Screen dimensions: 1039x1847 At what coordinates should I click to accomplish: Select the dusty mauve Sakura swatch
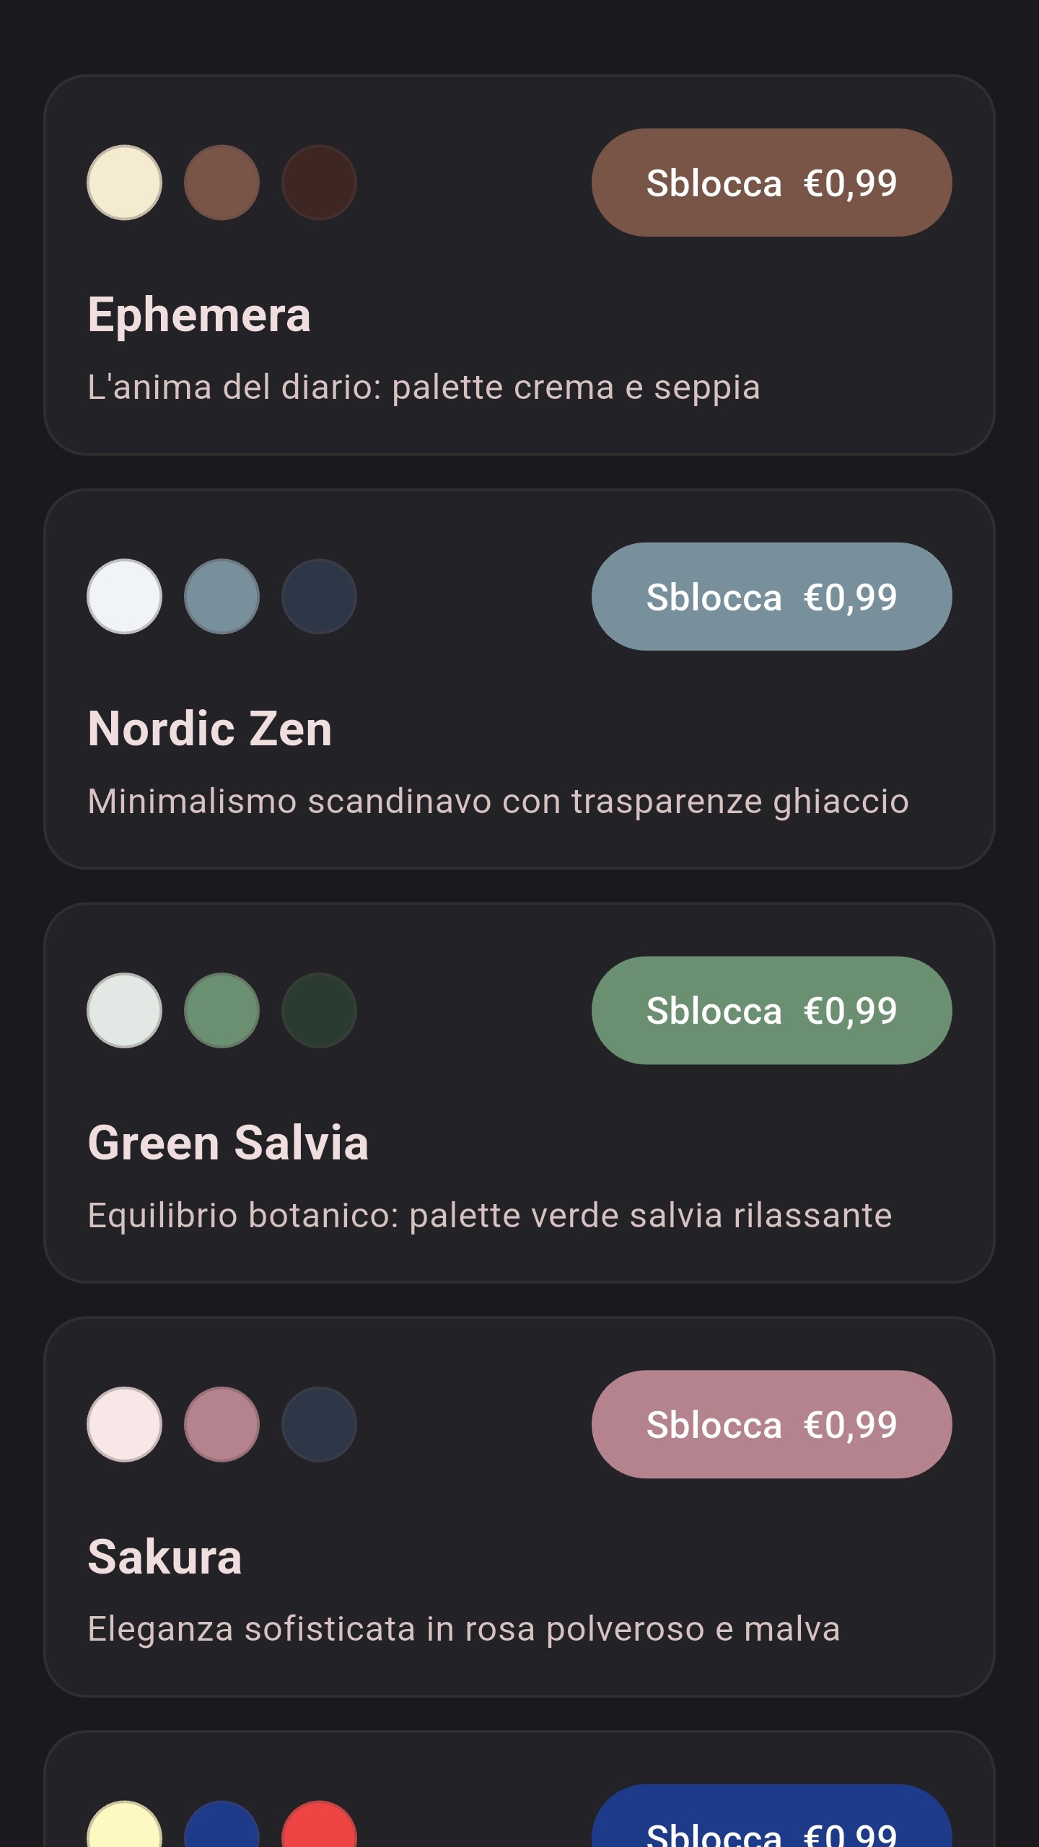[x=222, y=1424]
